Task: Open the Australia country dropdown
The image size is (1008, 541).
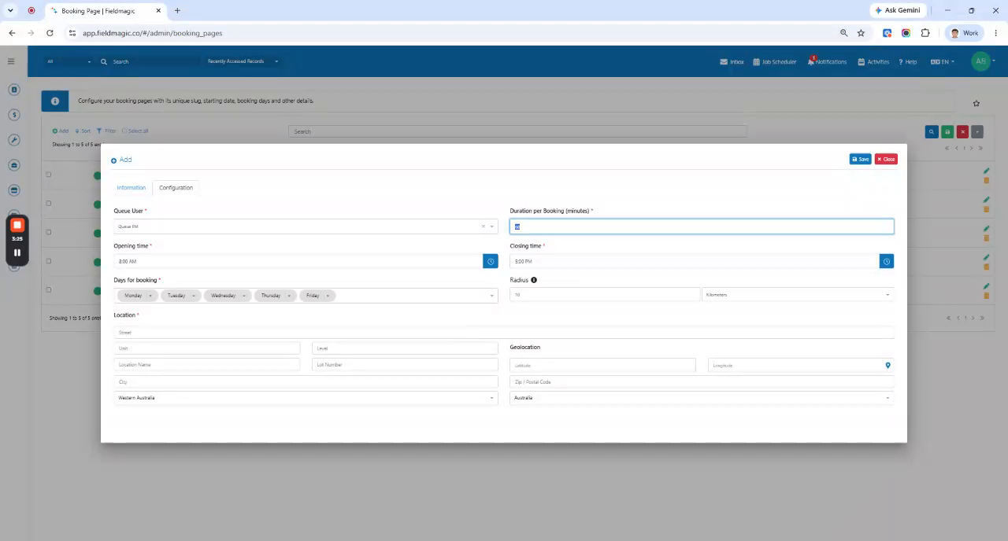Action: [702, 398]
